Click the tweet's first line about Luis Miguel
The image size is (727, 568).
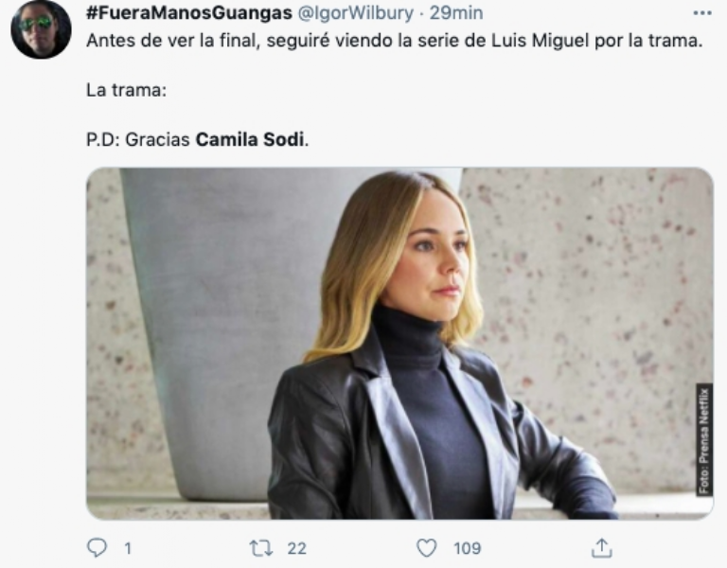pos(395,41)
